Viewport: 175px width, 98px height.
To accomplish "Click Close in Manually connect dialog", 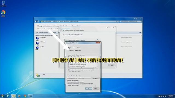I will [x=111, y=65].
